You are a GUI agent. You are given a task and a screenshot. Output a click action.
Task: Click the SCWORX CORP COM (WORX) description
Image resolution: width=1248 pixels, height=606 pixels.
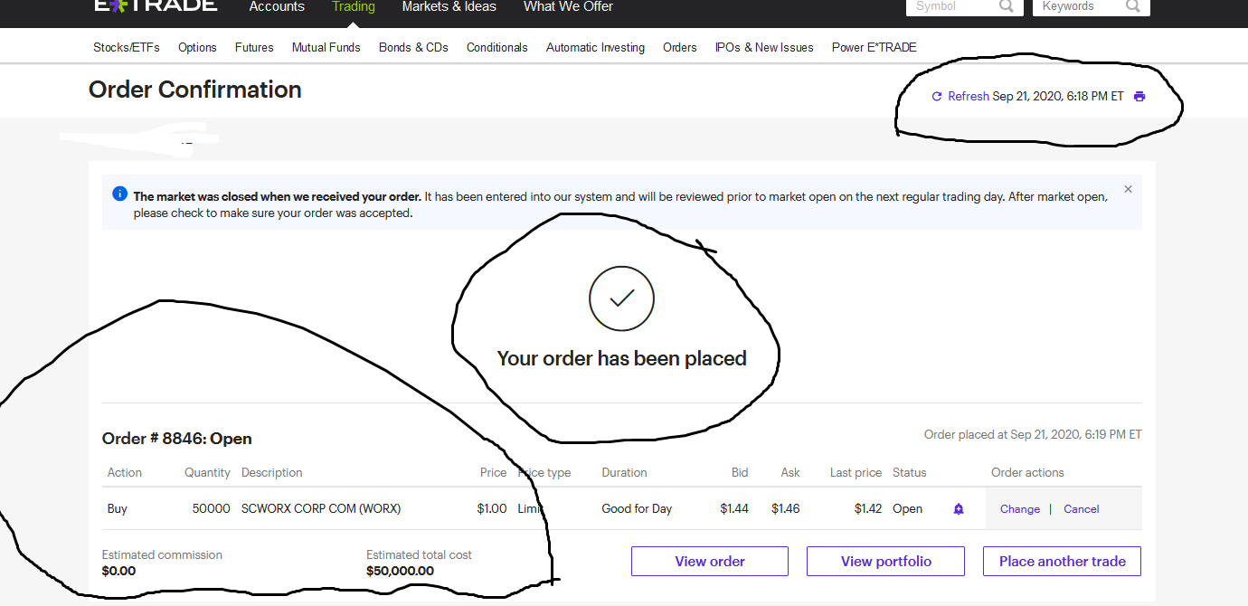[321, 508]
